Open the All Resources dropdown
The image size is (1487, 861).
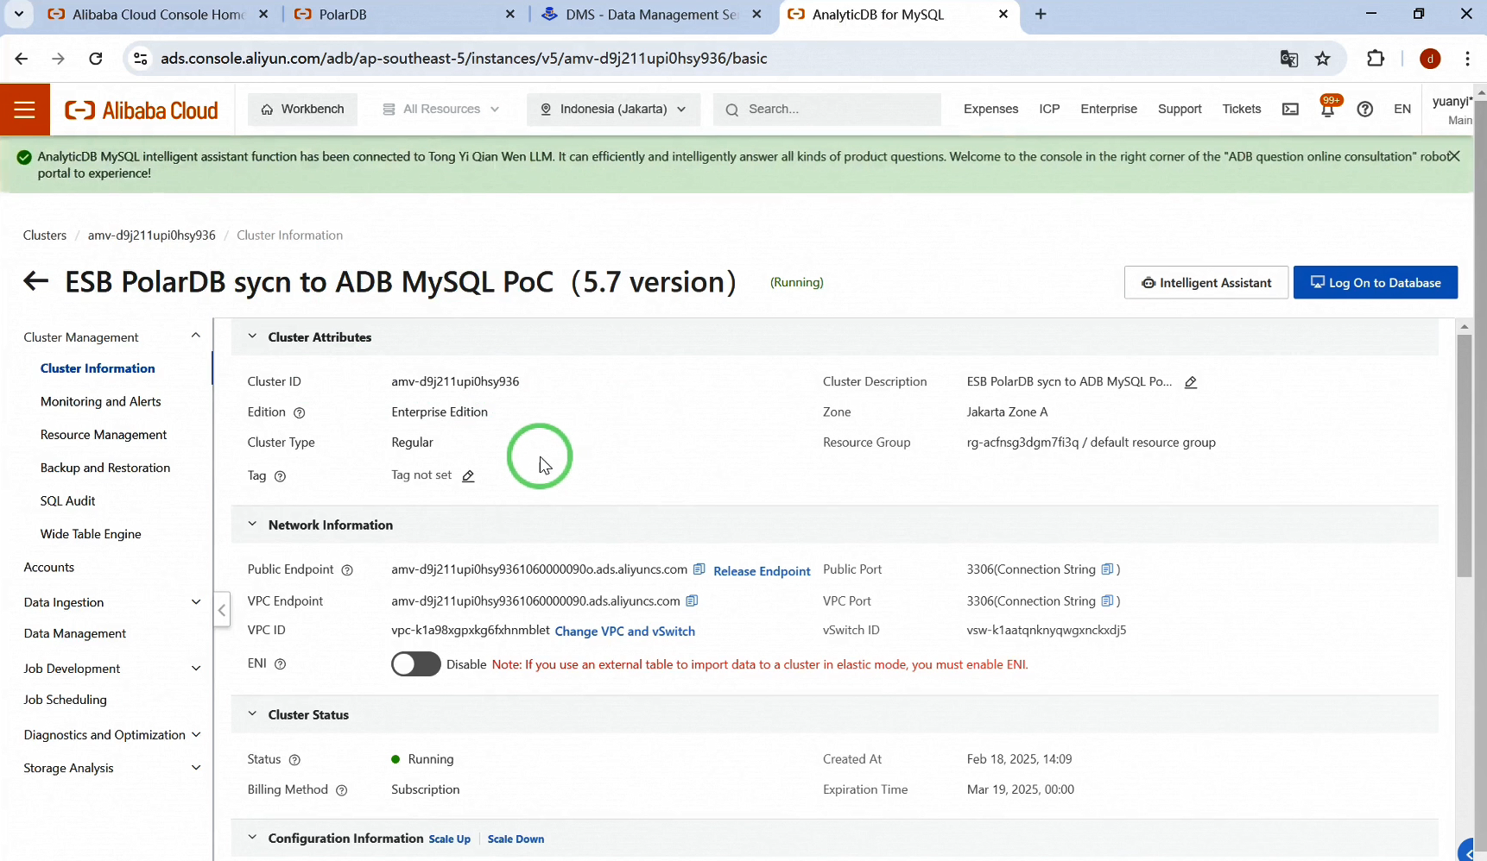coord(441,110)
